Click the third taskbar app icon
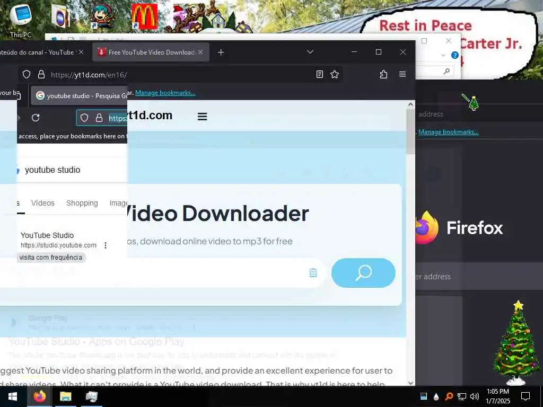This screenshot has width=543, height=407. point(91,396)
